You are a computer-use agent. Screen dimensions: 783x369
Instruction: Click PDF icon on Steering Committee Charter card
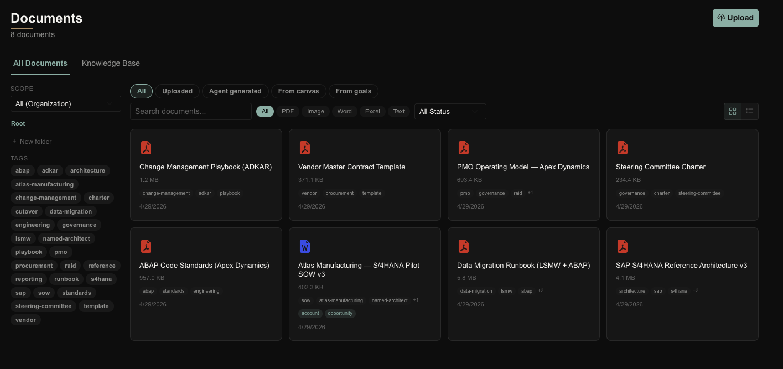623,148
